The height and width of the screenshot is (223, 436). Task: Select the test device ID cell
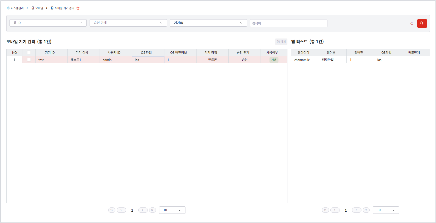coord(51,60)
